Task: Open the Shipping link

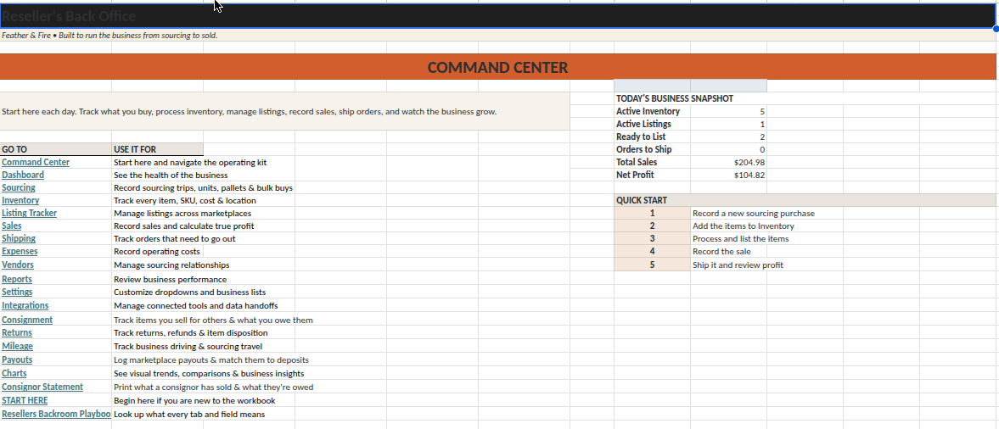Action: pyautogui.click(x=19, y=239)
